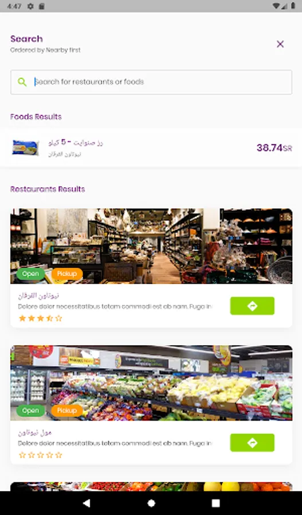Tap Android home circle button

(x=151, y=503)
